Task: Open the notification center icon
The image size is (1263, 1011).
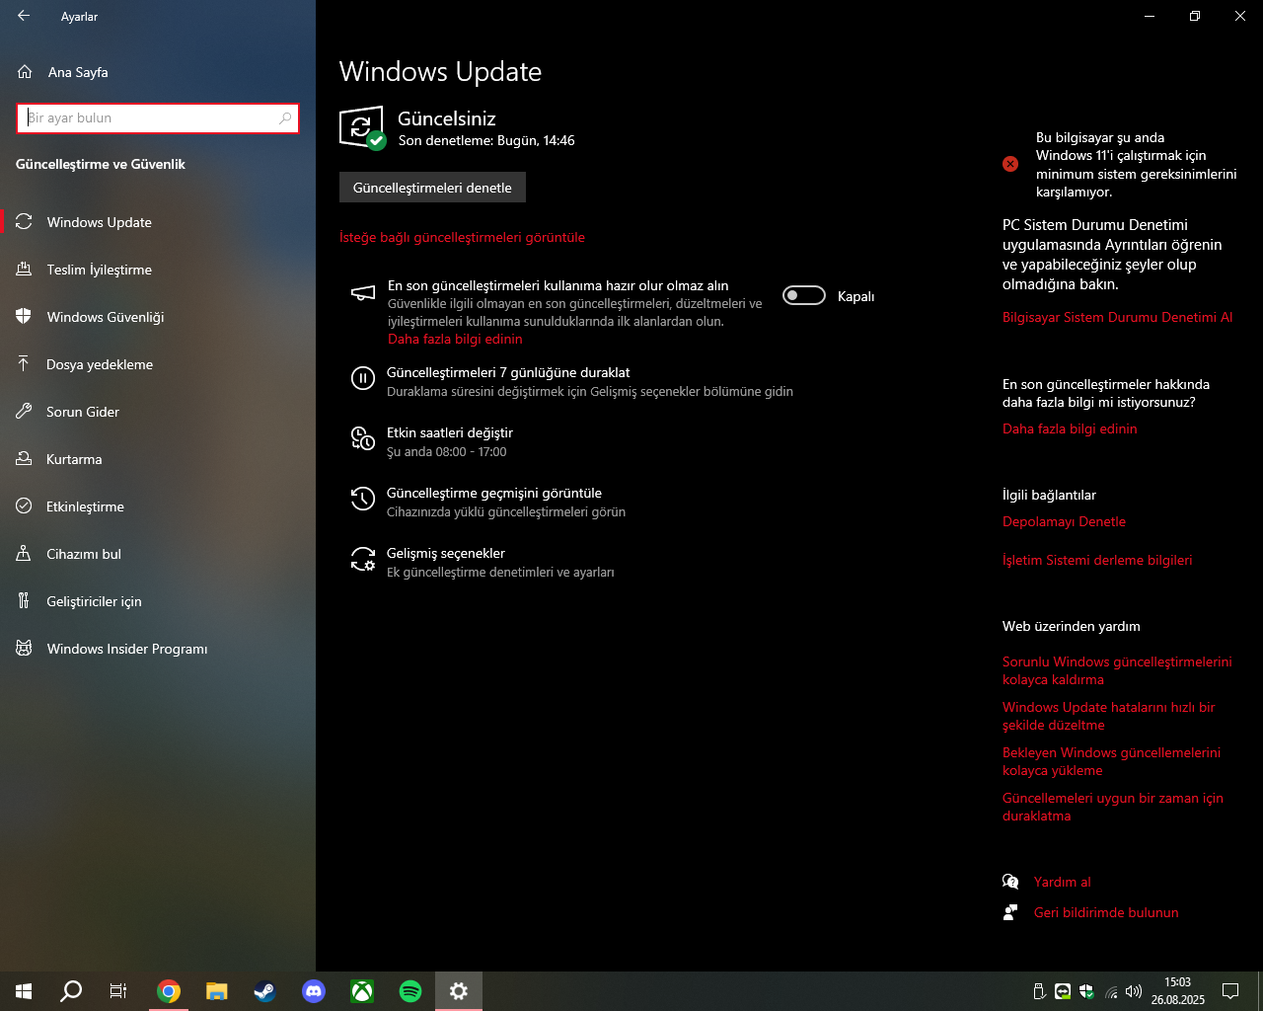Action: click(x=1230, y=991)
